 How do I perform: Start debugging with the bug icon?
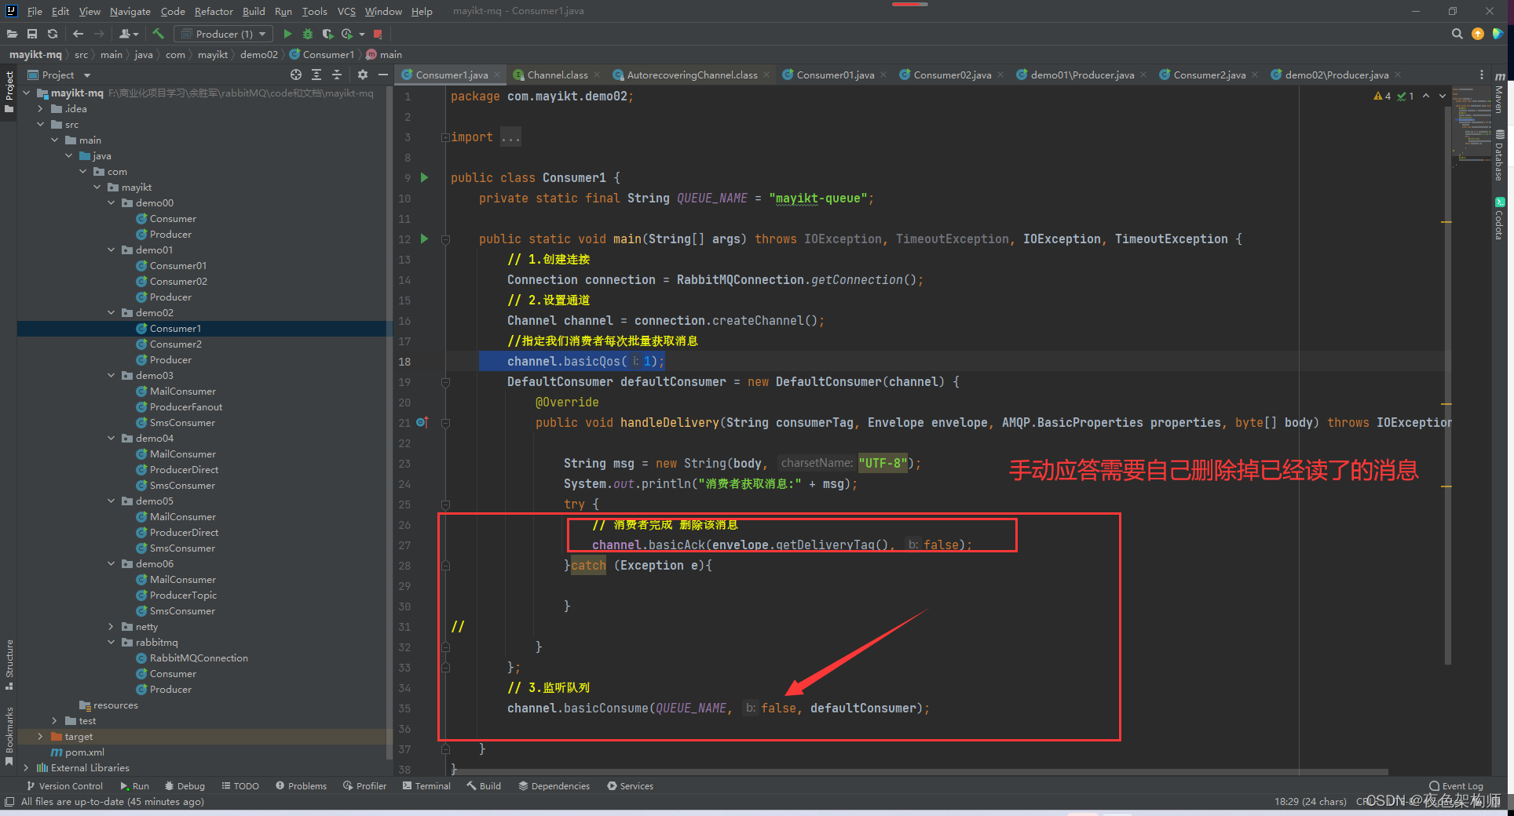pyautogui.click(x=308, y=34)
